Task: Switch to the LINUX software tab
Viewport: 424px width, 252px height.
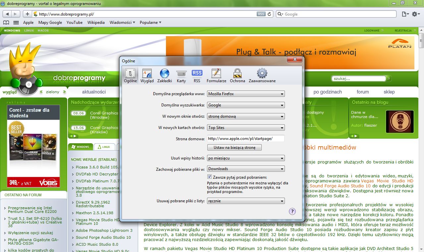Action: (104, 147)
